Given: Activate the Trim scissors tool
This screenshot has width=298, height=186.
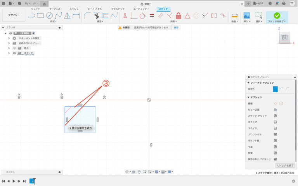Looking at the screenshot, I should click(x=97, y=15).
